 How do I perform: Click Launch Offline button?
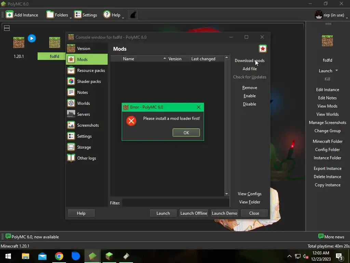coord(194,213)
